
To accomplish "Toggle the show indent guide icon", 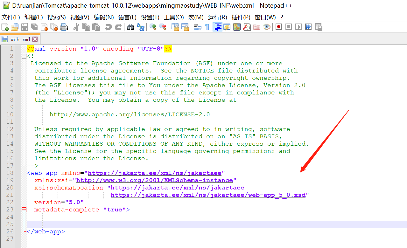I will click(x=217, y=27).
